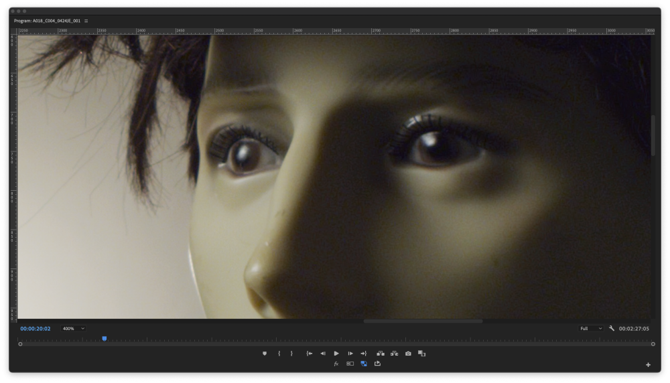Image resolution: width=670 pixels, height=383 pixels.
Task: Open the 400% zoom level dropdown
Action: click(73, 329)
